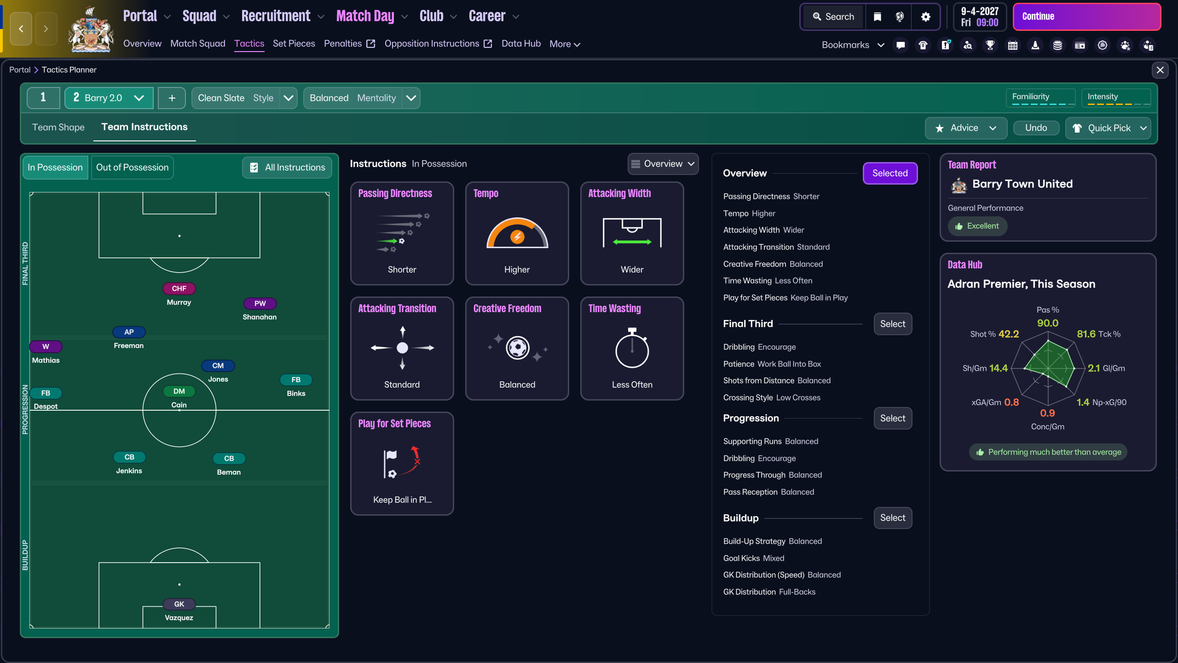This screenshot has height=663, width=1178.
Task: Toggle the All Instructions checkbox button
Action: [287, 167]
